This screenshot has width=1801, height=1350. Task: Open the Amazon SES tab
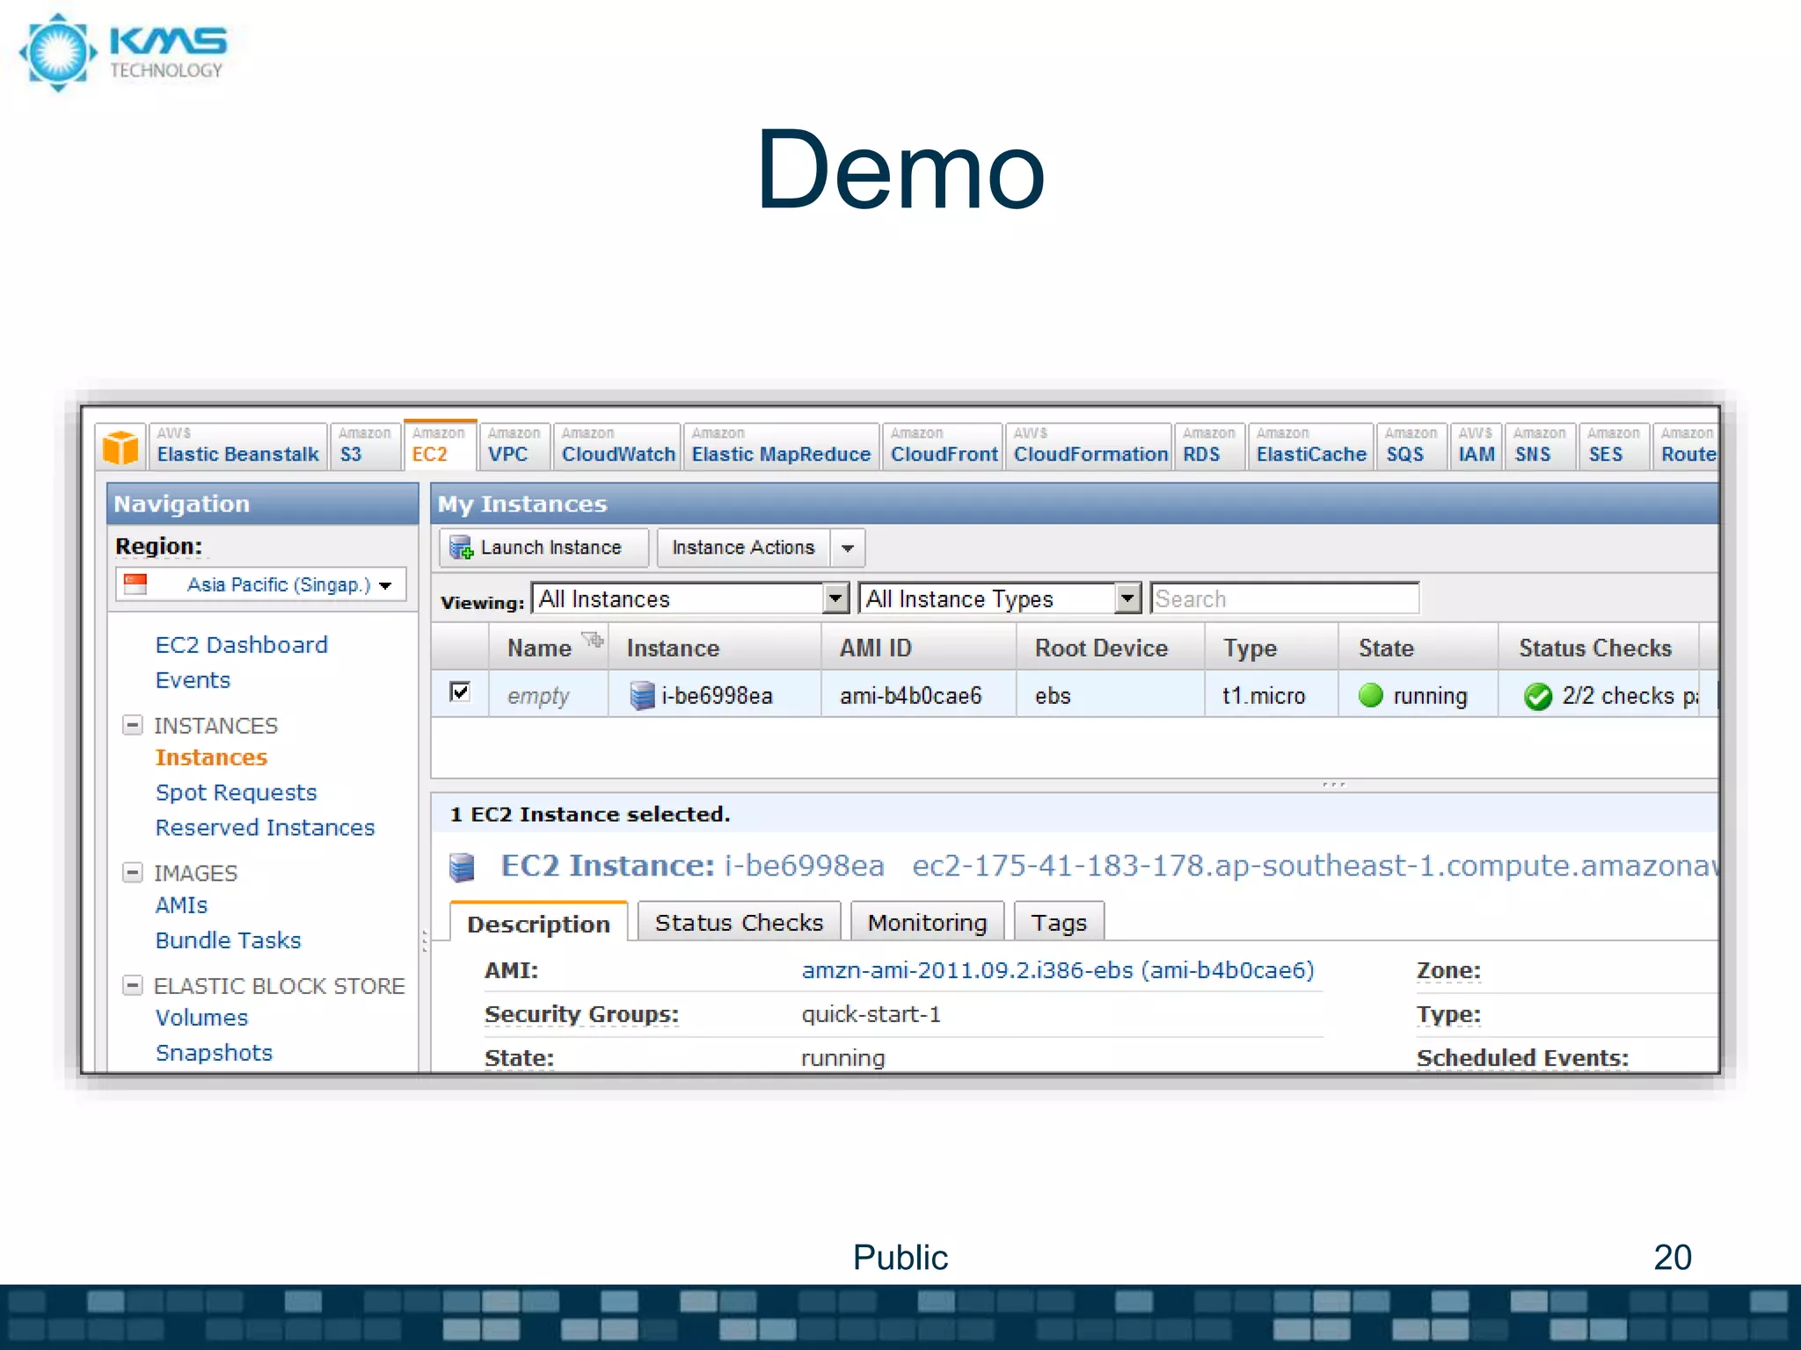1614,446
